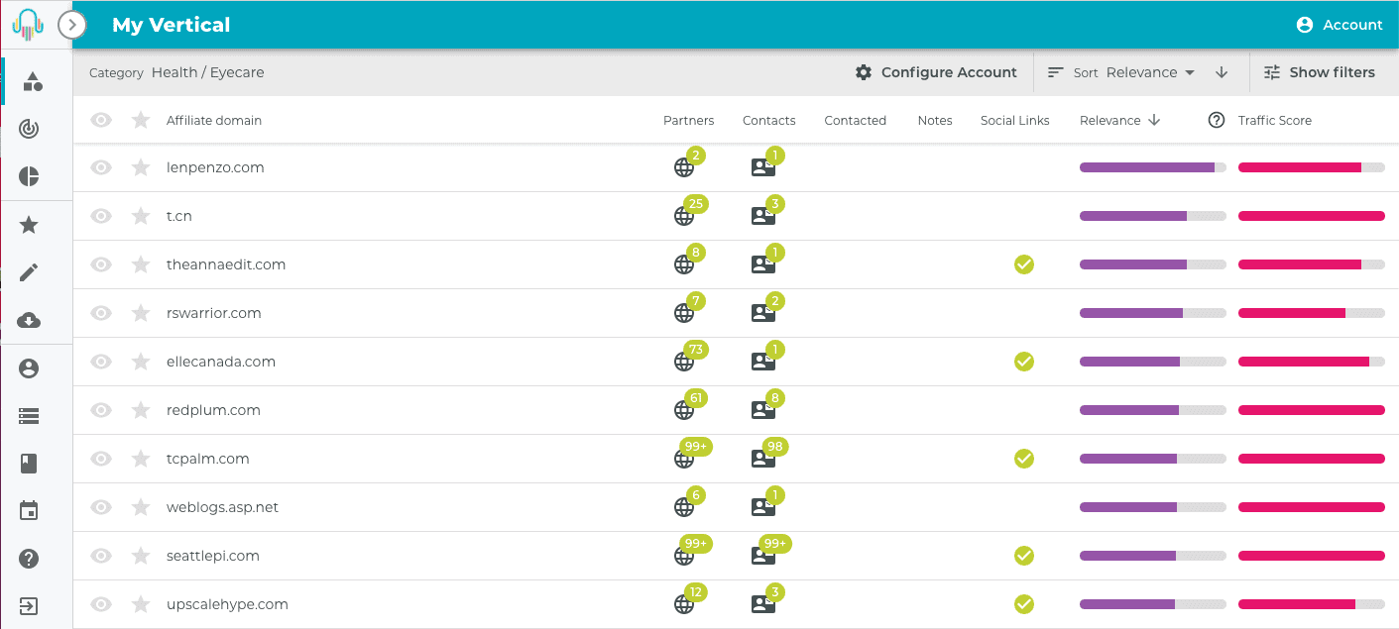Open contacts icon for seattlepi.com
The height and width of the screenshot is (629, 1399).
tap(763, 556)
